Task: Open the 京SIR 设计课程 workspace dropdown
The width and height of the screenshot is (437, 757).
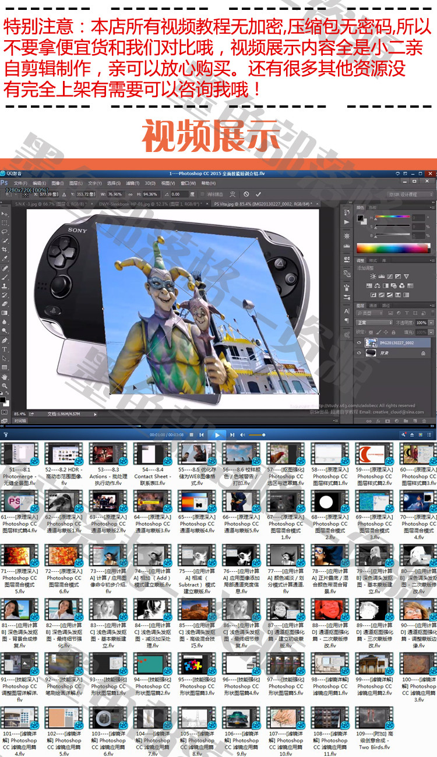Action: (x=411, y=194)
